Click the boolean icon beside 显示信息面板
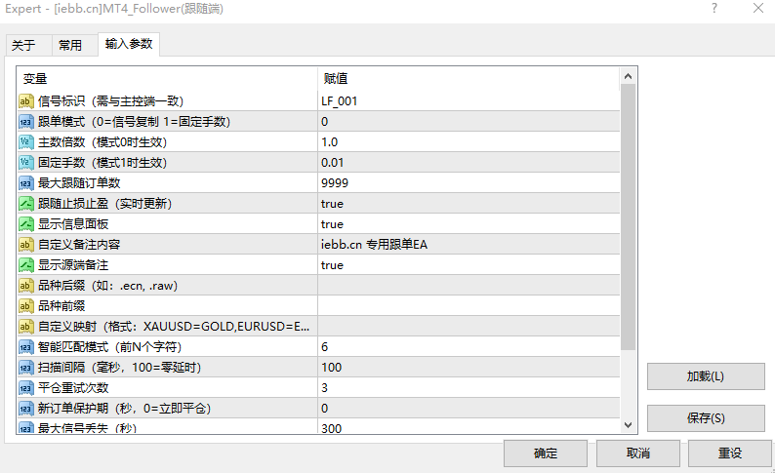The width and height of the screenshot is (775, 473). (x=25, y=224)
